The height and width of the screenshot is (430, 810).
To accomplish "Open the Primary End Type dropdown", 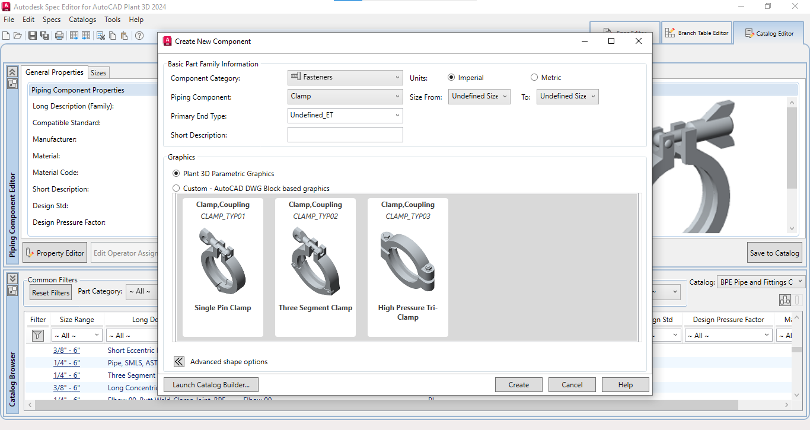I will tap(345, 115).
